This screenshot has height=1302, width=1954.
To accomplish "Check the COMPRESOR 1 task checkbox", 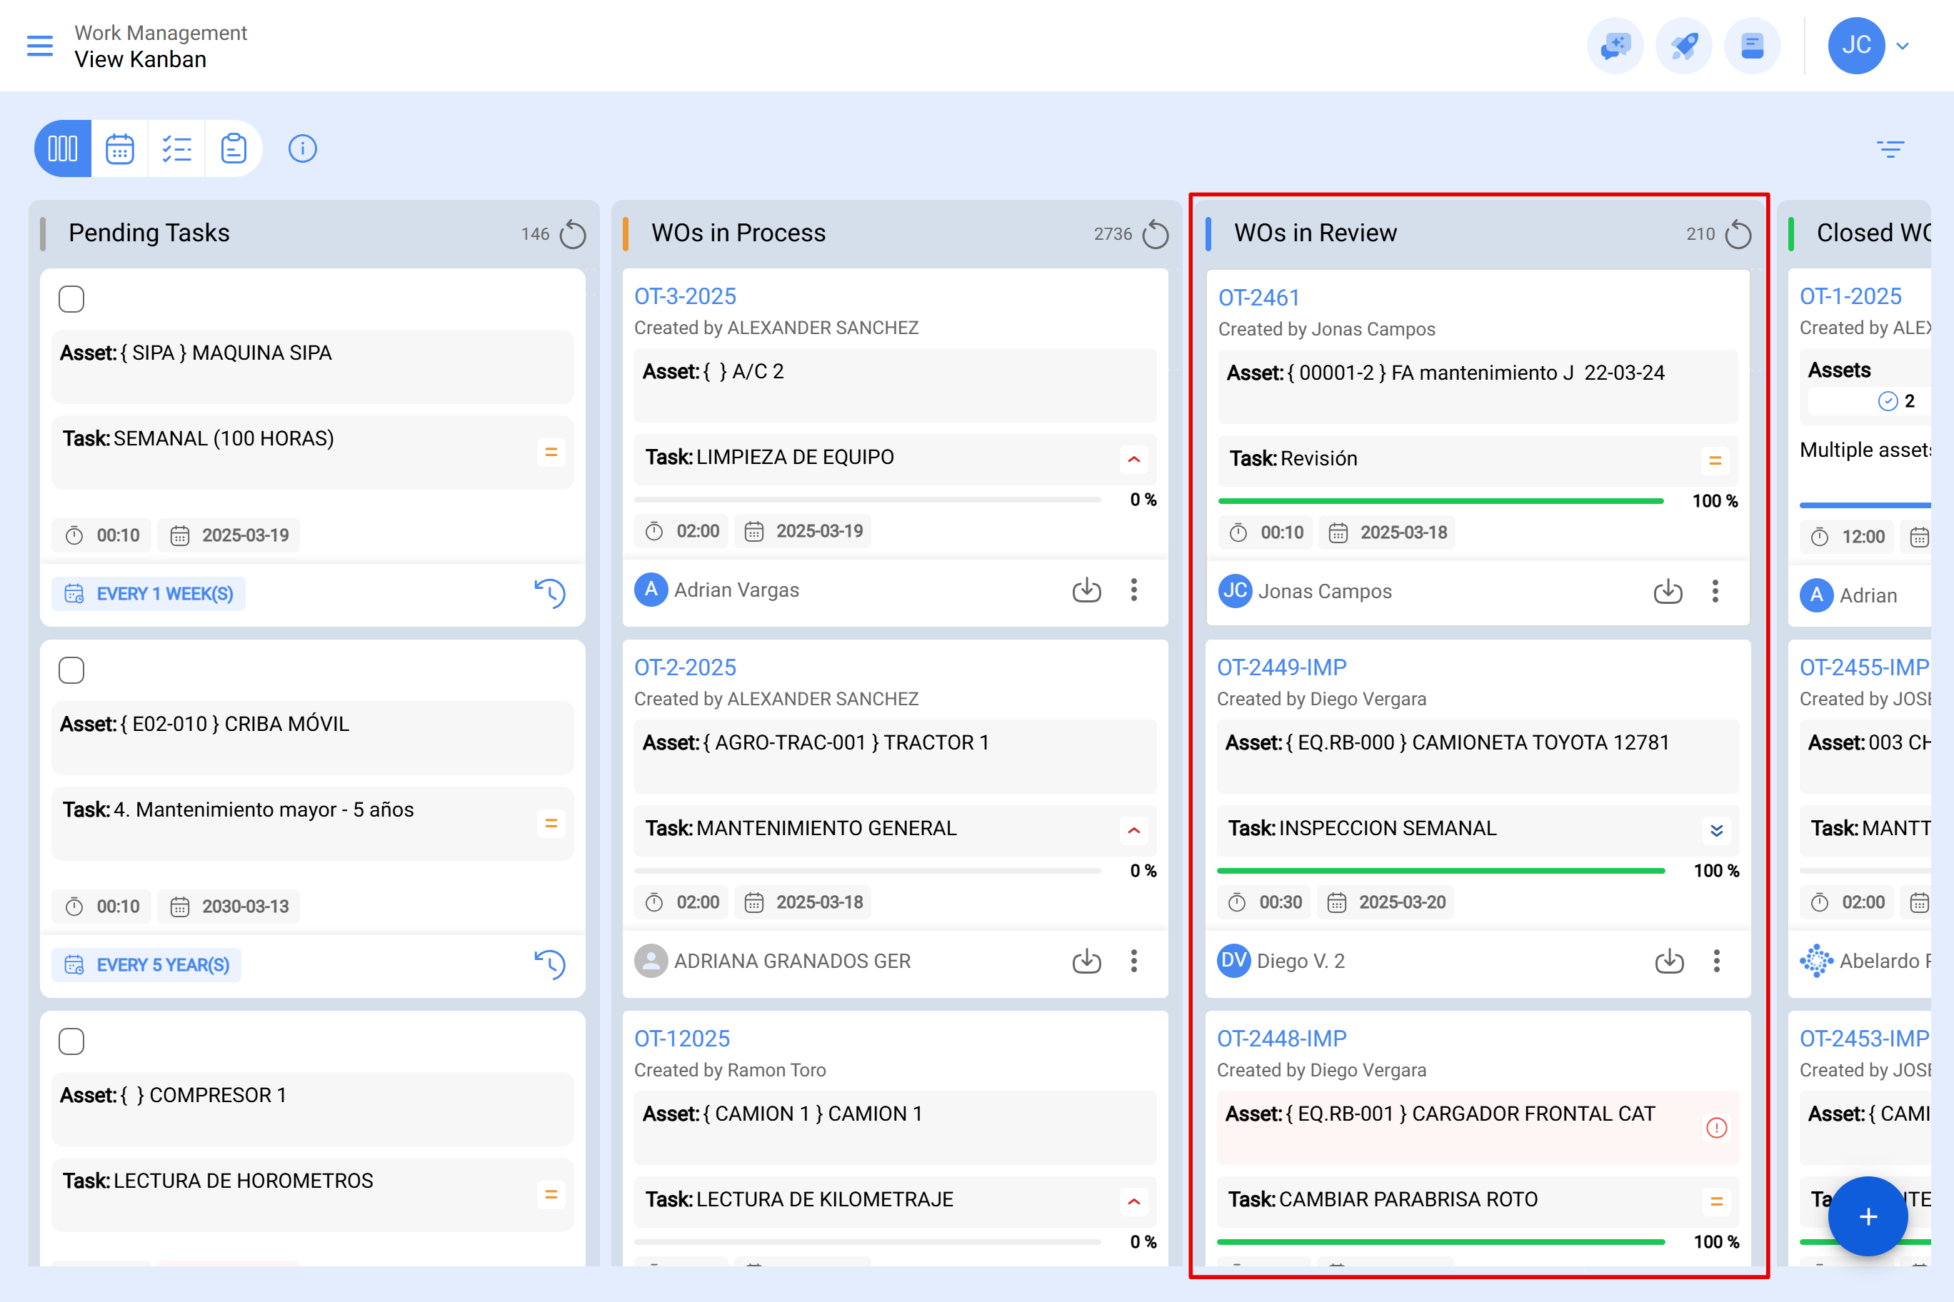I will click(x=71, y=1041).
